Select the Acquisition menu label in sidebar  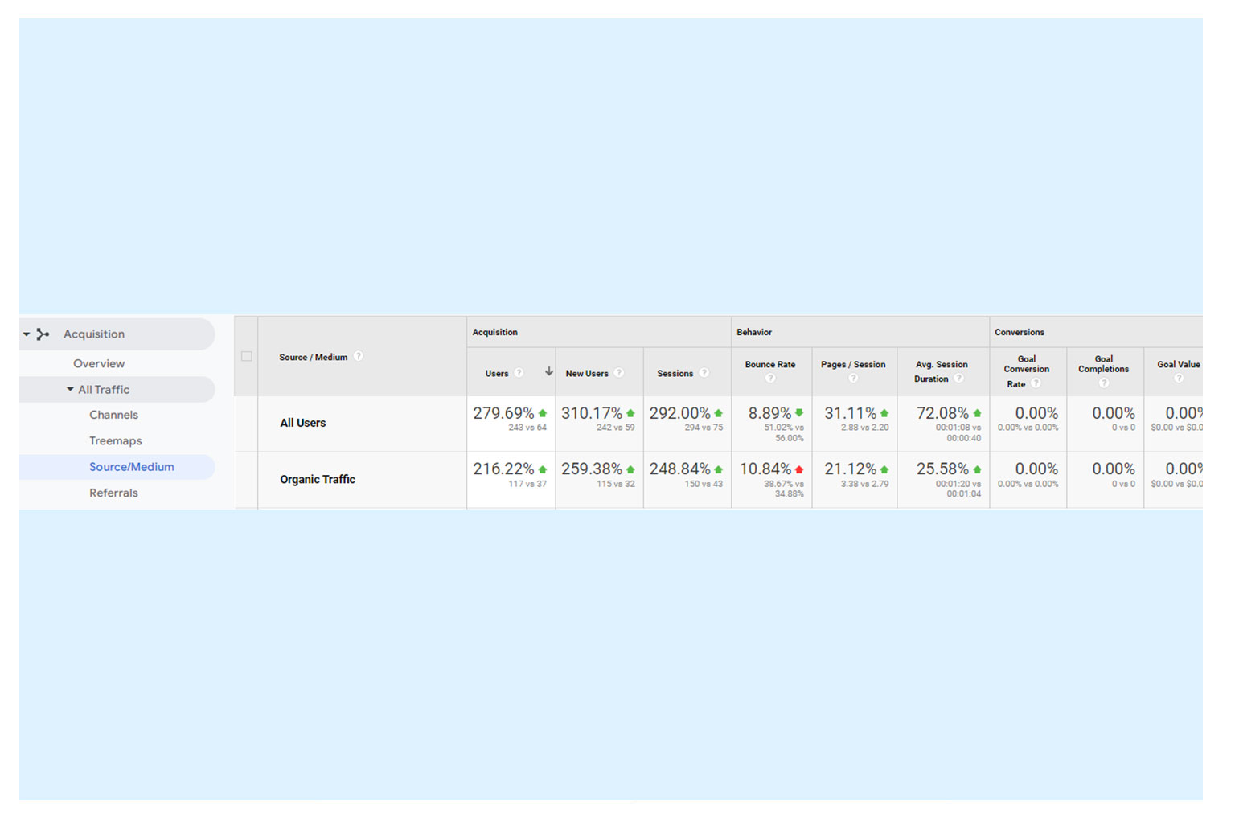pos(94,334)
